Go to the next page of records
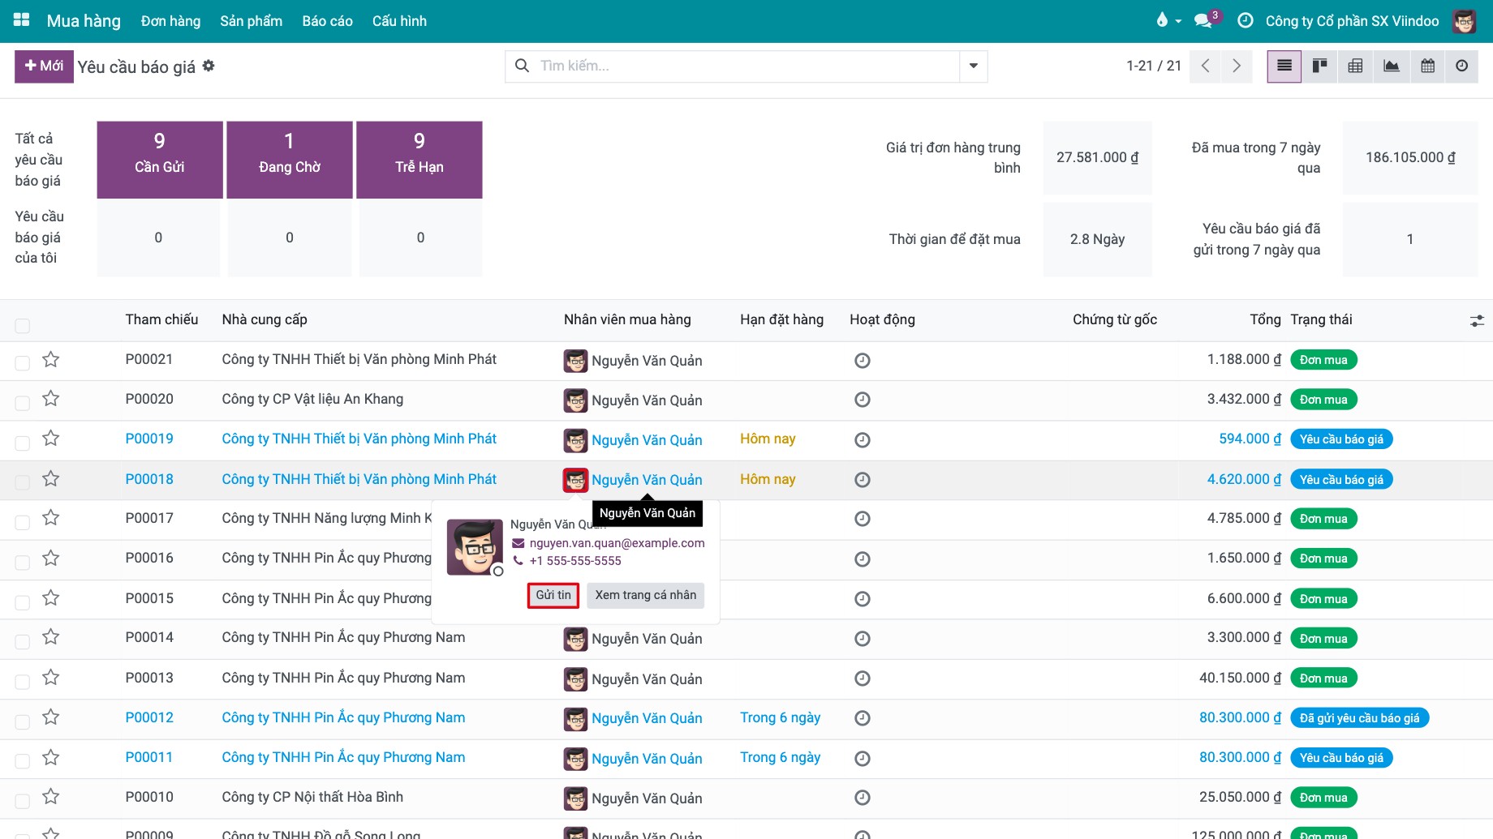The width and height of the screenshot is (1493, 839). (x=1236, y=66)
